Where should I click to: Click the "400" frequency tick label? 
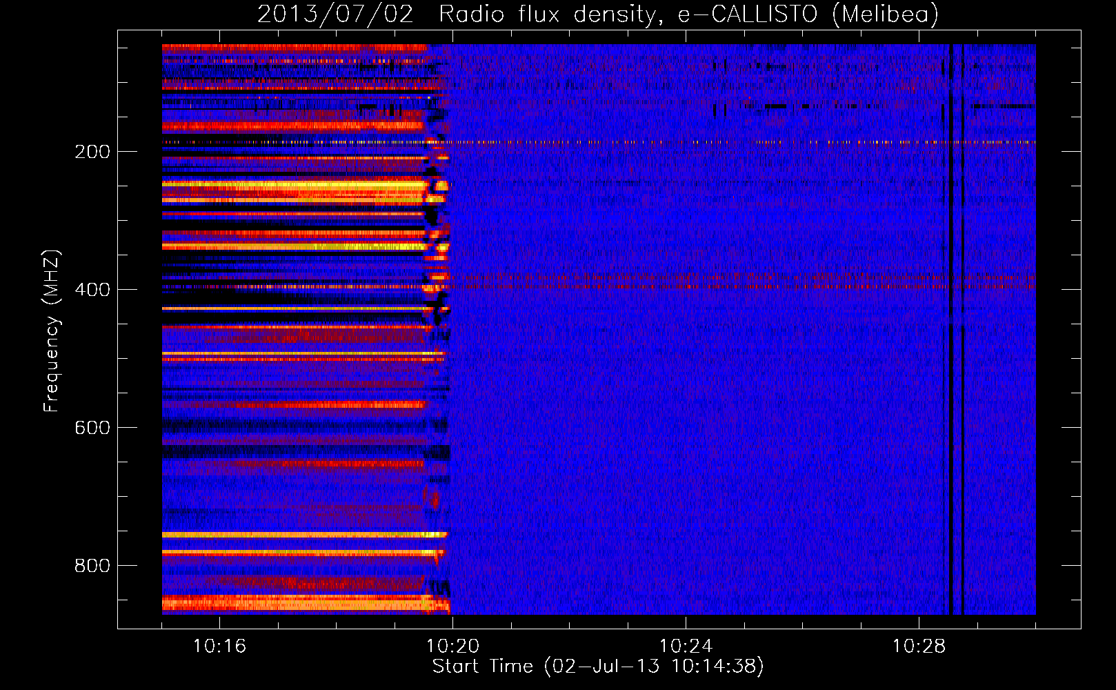pos(92,290)
